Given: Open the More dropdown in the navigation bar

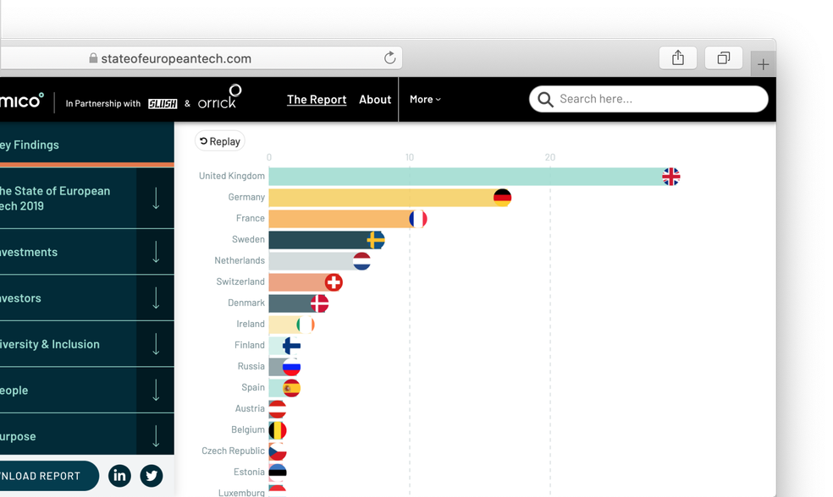Looking at the screenshot, I should click(425, 99).
